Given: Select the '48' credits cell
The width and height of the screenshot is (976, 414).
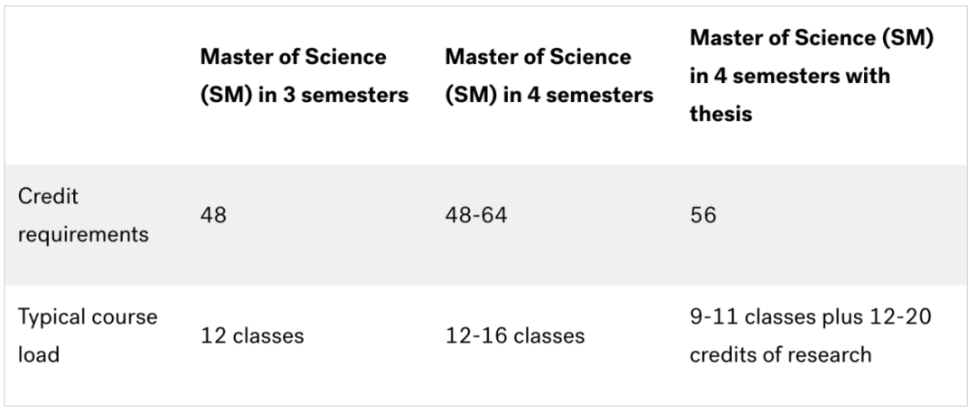Looking at the screenshot, I should [213, 215].
